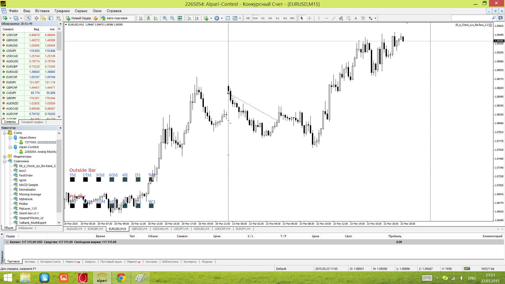Image resolution: width=505 pixels, height=284 pixels.
Task: Switch chart to candlesticks icon
Action: (x=148, y=18)
